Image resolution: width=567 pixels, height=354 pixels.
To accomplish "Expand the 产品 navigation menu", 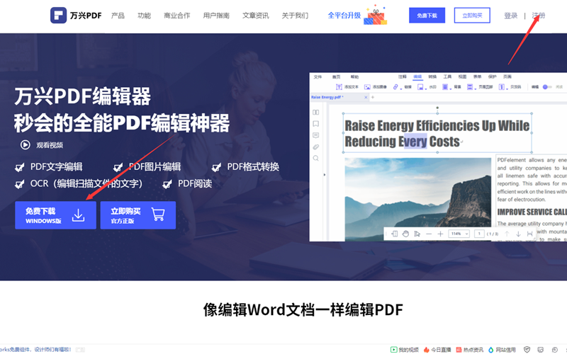I will (118, 16).
